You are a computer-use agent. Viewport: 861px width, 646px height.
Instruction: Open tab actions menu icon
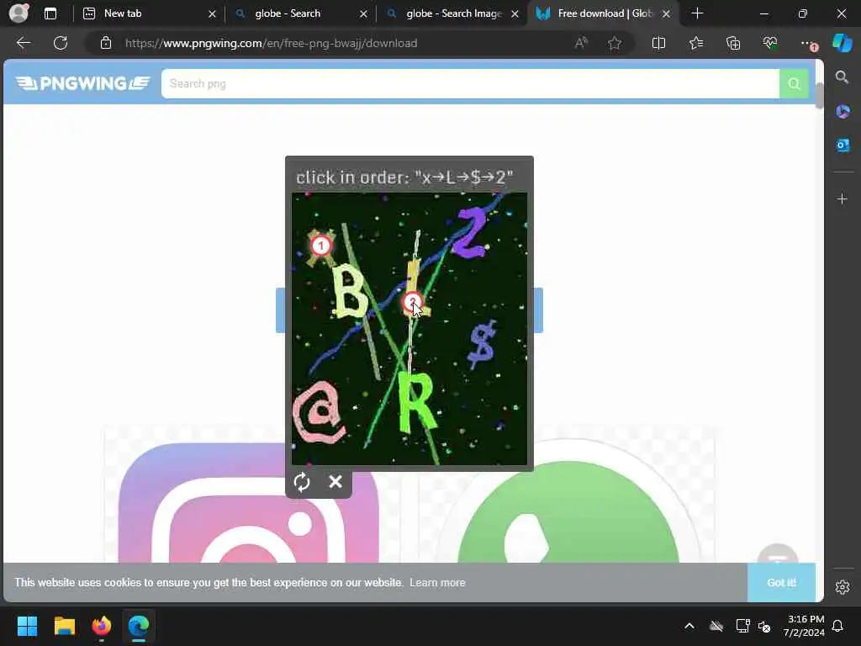point(50,13)
